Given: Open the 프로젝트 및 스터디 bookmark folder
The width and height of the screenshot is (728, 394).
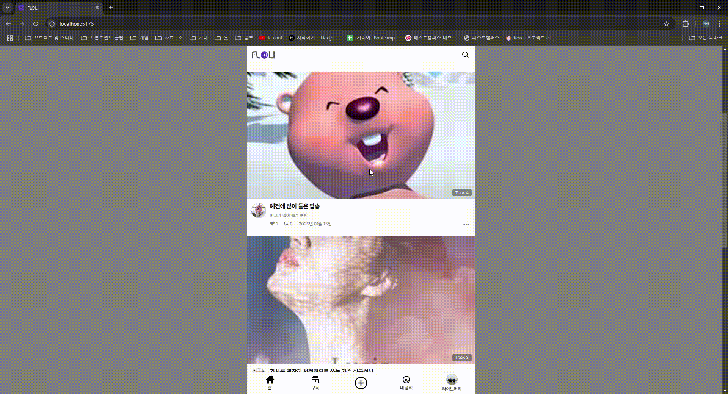Looking at the screenshot, I should pos(49,38).
